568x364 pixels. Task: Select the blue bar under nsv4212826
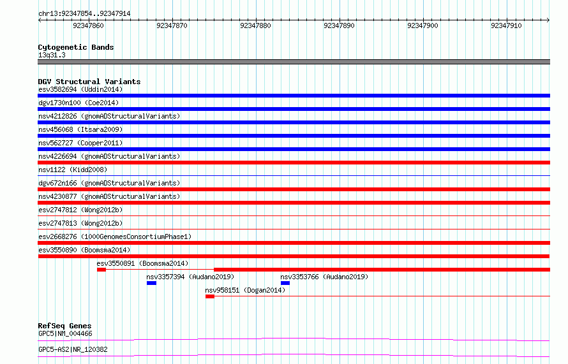294,122
